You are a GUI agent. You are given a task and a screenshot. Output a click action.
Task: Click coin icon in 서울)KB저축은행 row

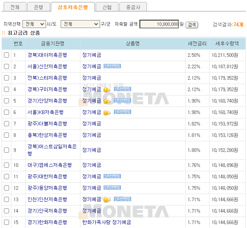107,113
